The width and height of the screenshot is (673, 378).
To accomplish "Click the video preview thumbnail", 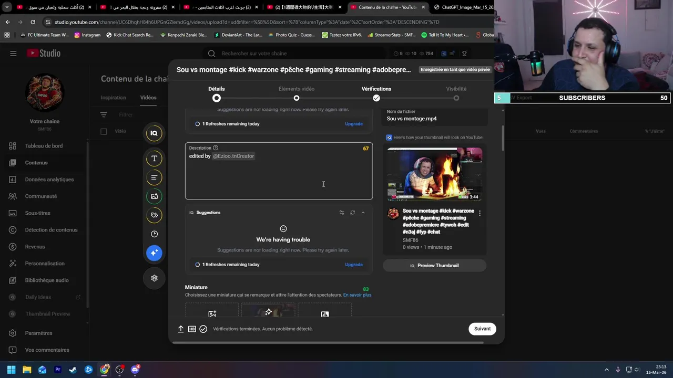I will click(x=434, y=174).
